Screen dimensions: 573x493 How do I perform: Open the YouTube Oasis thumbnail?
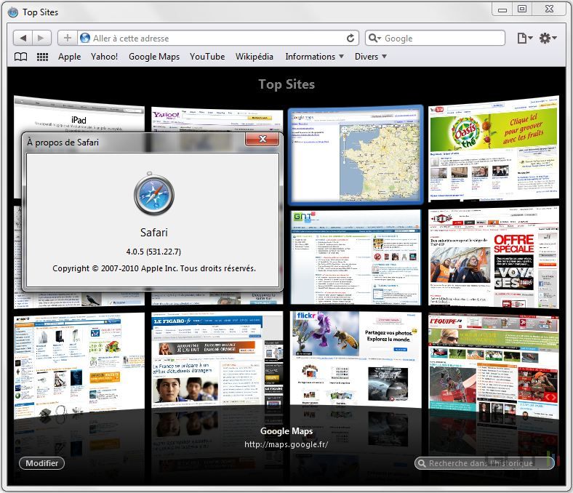click(x=494, y=149)
